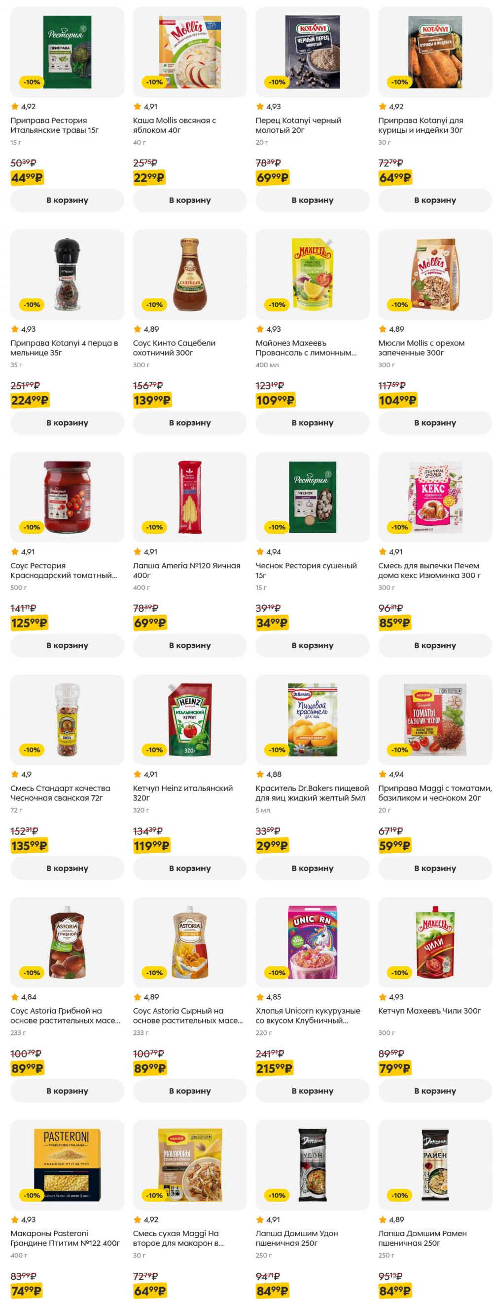The height and width of the screenshot is (1299, 493).
Task: Click the rating star on Мюсли Mollis
Action: click(x=383, y=329)
